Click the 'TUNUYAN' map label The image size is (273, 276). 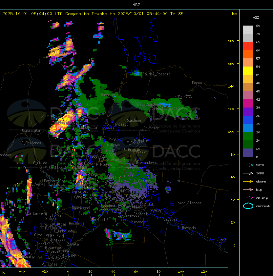coord(70,255)
